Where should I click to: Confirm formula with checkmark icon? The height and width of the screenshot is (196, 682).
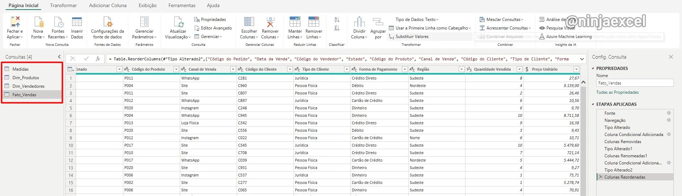click(86, 59)
